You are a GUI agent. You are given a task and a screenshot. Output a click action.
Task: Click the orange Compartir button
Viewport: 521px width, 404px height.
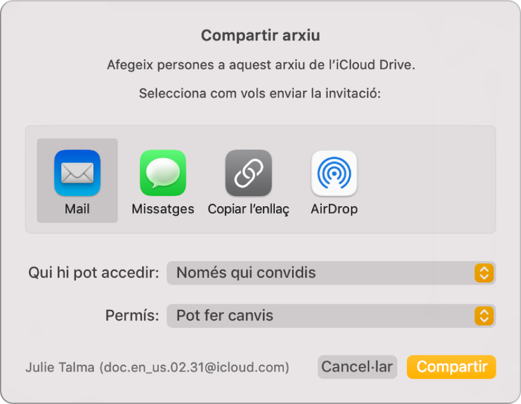click(x=451, y=367)
